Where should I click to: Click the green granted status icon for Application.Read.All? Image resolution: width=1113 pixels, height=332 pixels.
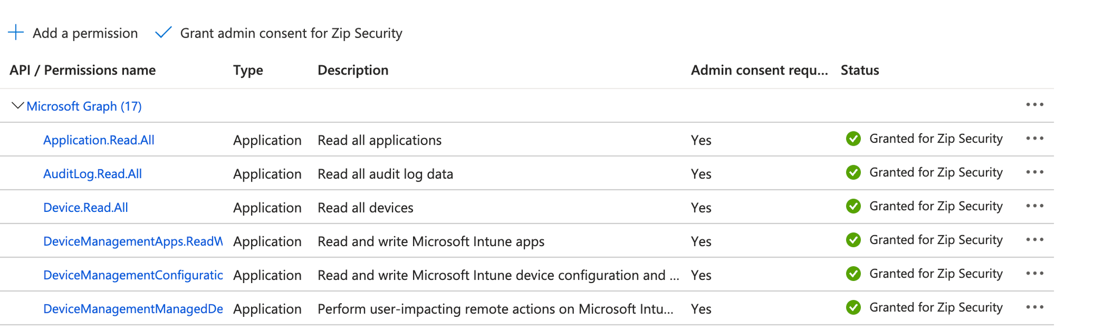click(x=853, y=139)
